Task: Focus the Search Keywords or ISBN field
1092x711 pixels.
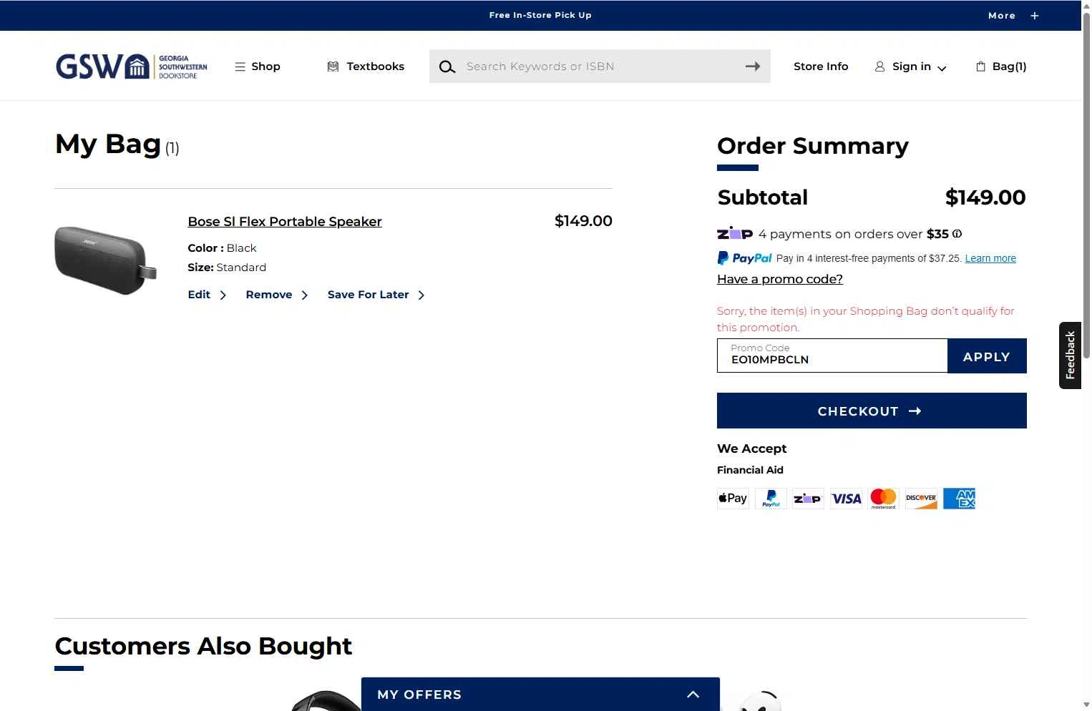Action: pos(600,67)
